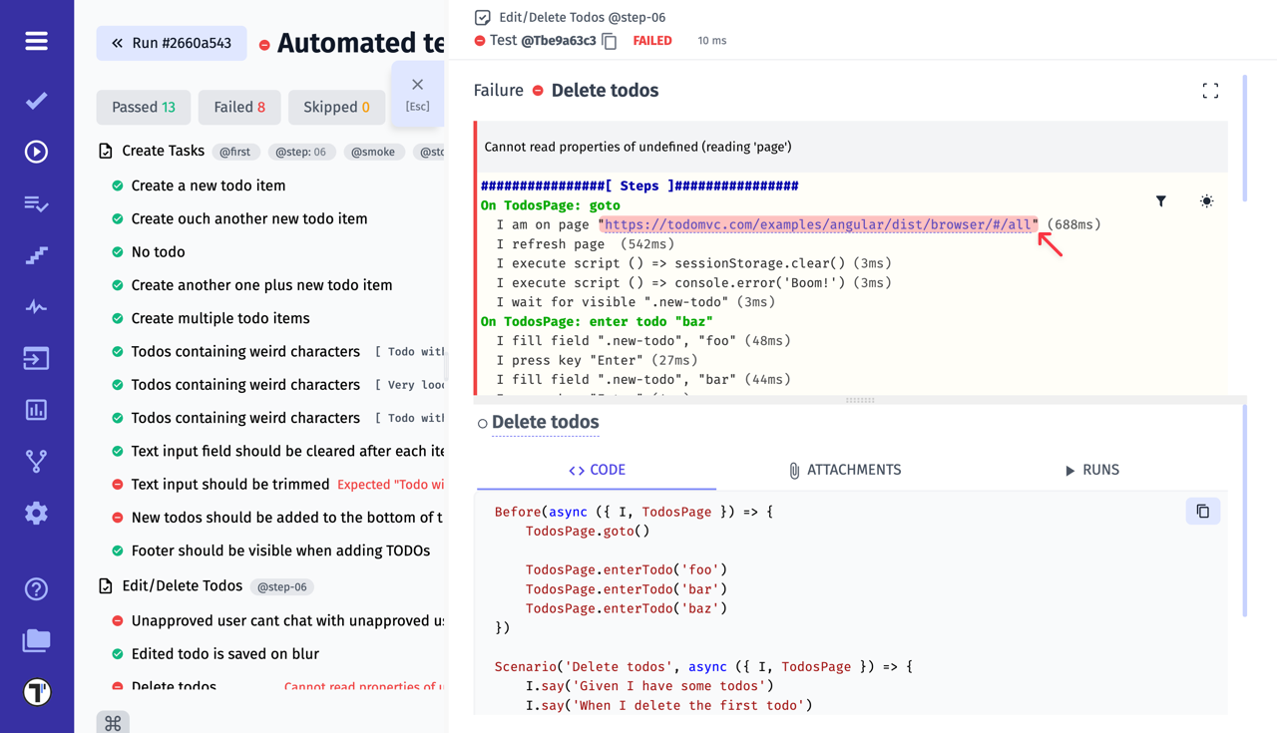The image size is (1277, 733).
Task: Select the bar chart analytics icon in sidebar
Action: point(36,409)
